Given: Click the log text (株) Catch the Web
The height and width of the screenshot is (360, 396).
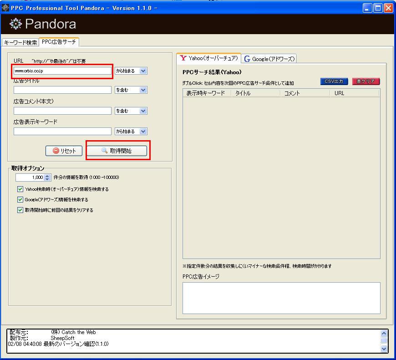Looking at the screenshot, I should (x=73, y=332).
